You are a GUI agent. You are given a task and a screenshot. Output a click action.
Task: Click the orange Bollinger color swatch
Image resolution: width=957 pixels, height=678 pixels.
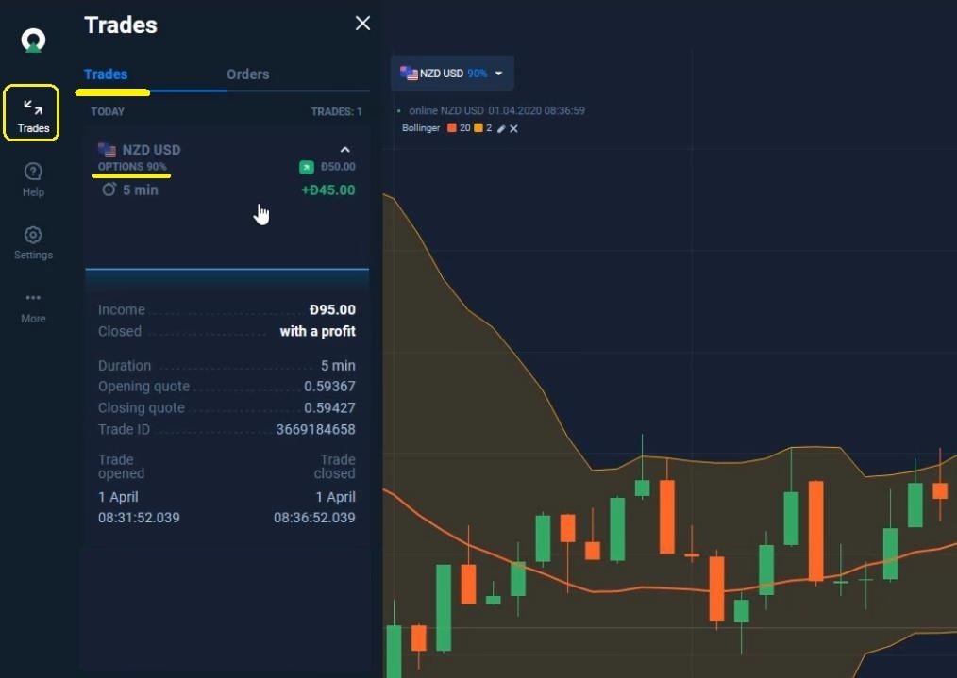pyautogui.click(x=452, y=128)
